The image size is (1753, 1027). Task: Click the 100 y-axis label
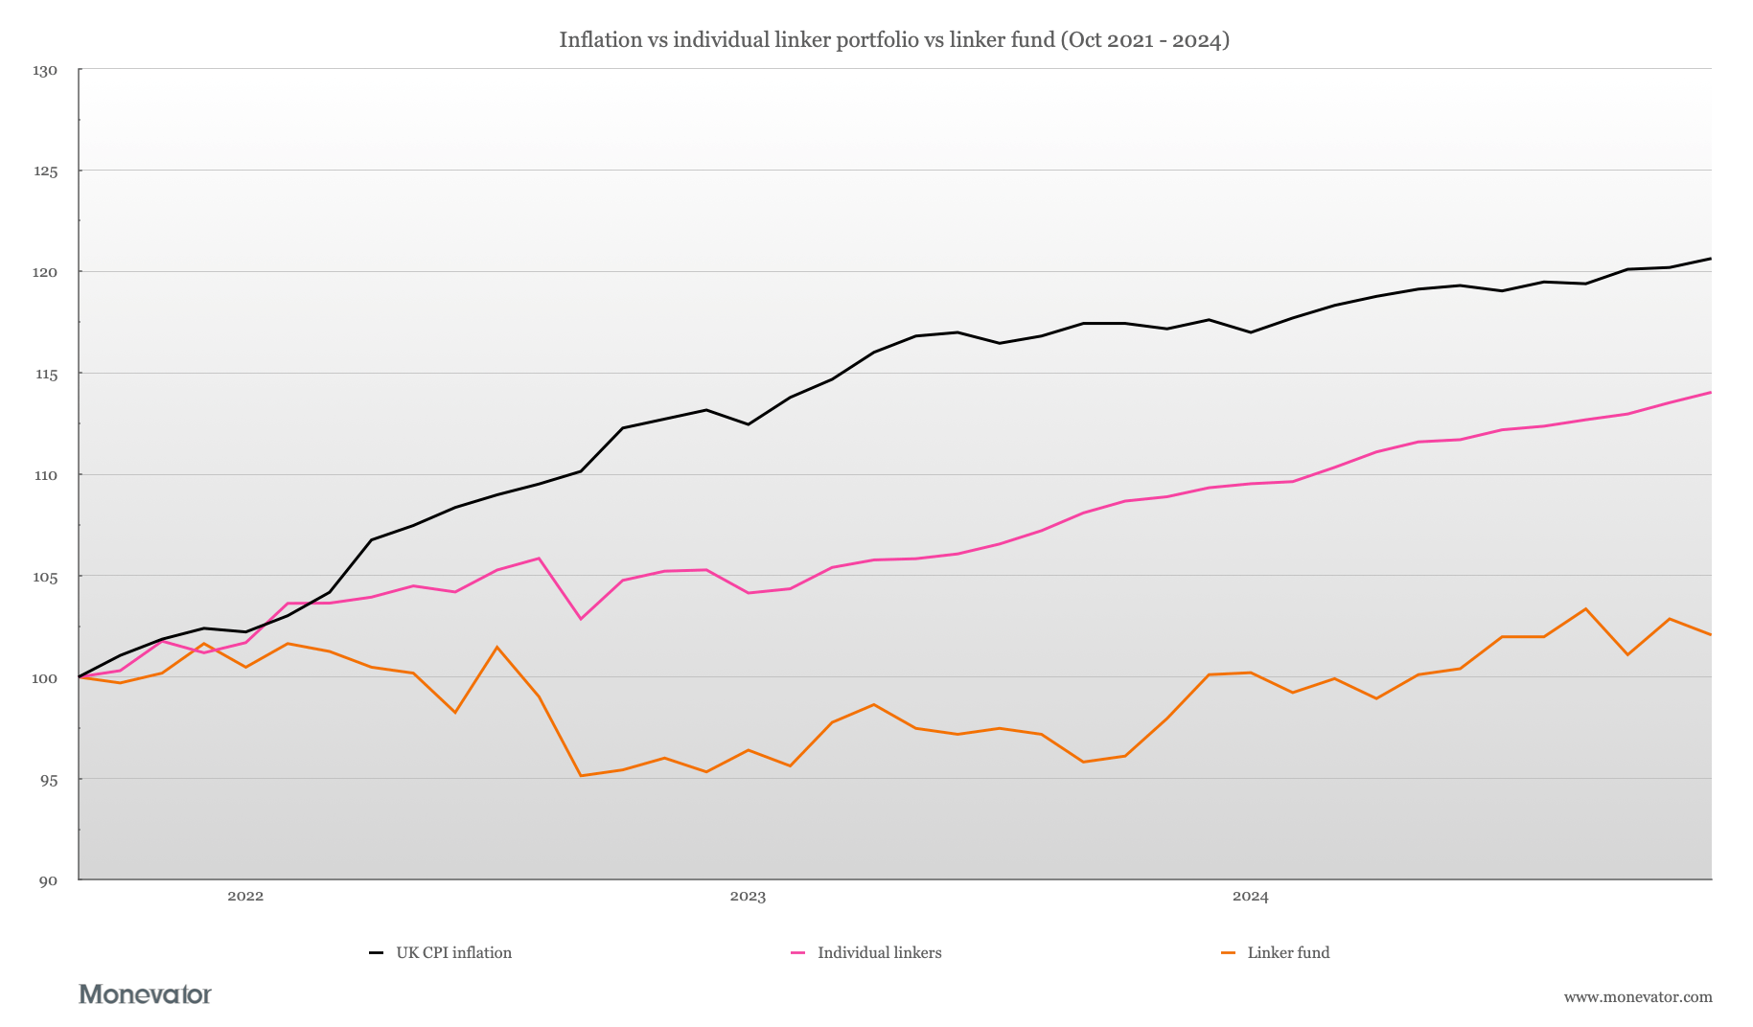45,679
